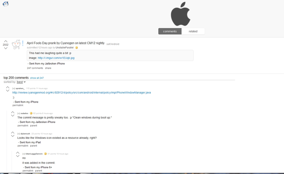
Task: Open sprakes_ user profile
Action: pos(20,88)
